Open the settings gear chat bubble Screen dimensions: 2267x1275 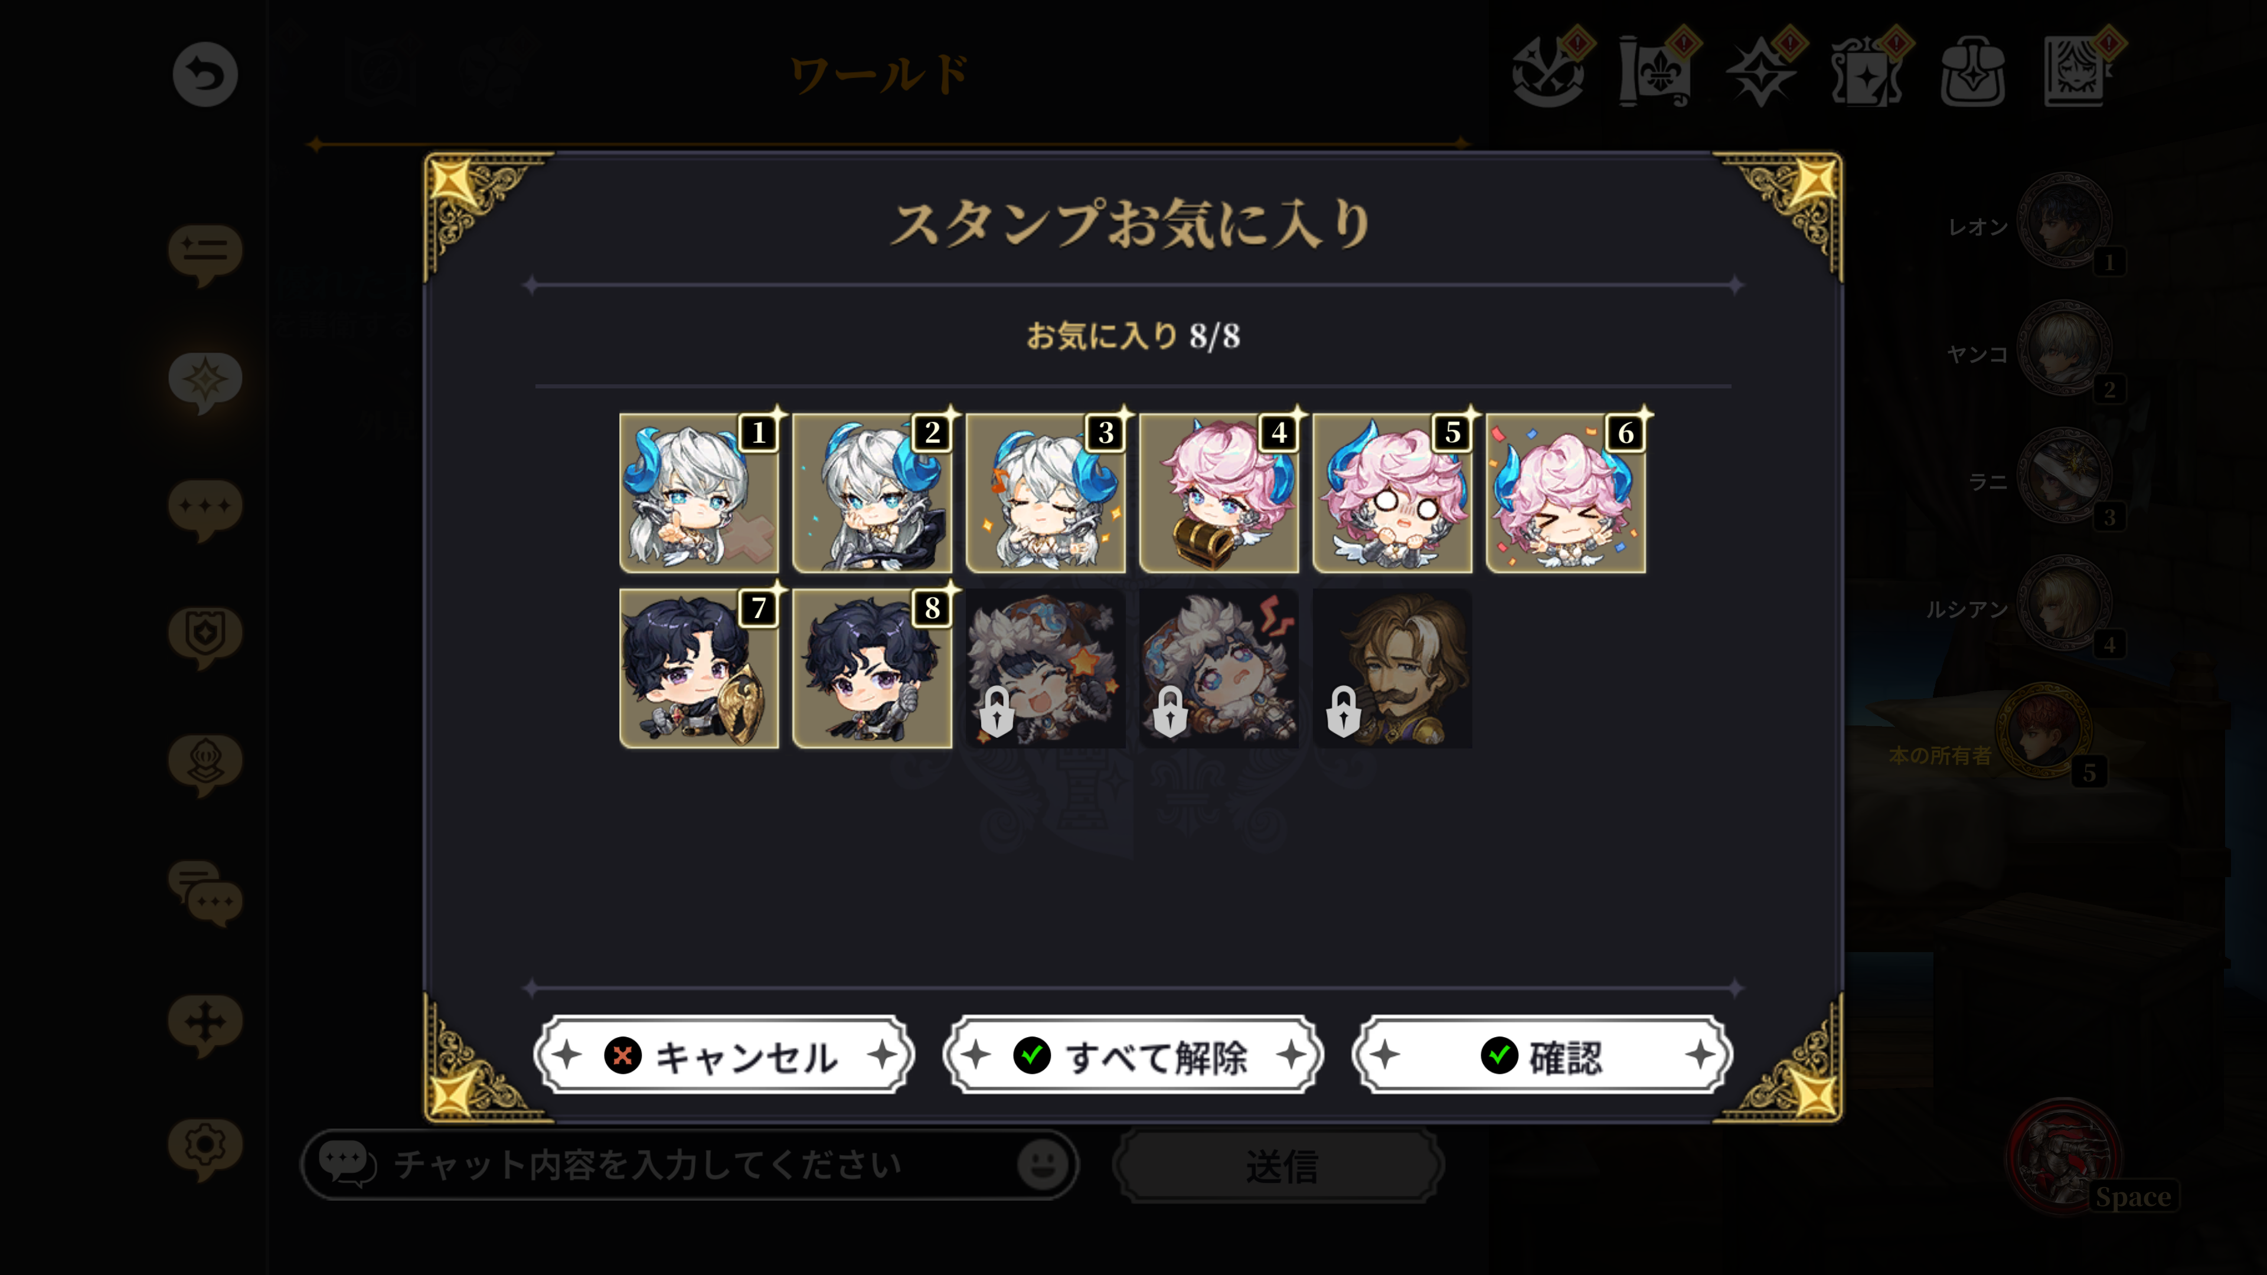pos(205,1149)
